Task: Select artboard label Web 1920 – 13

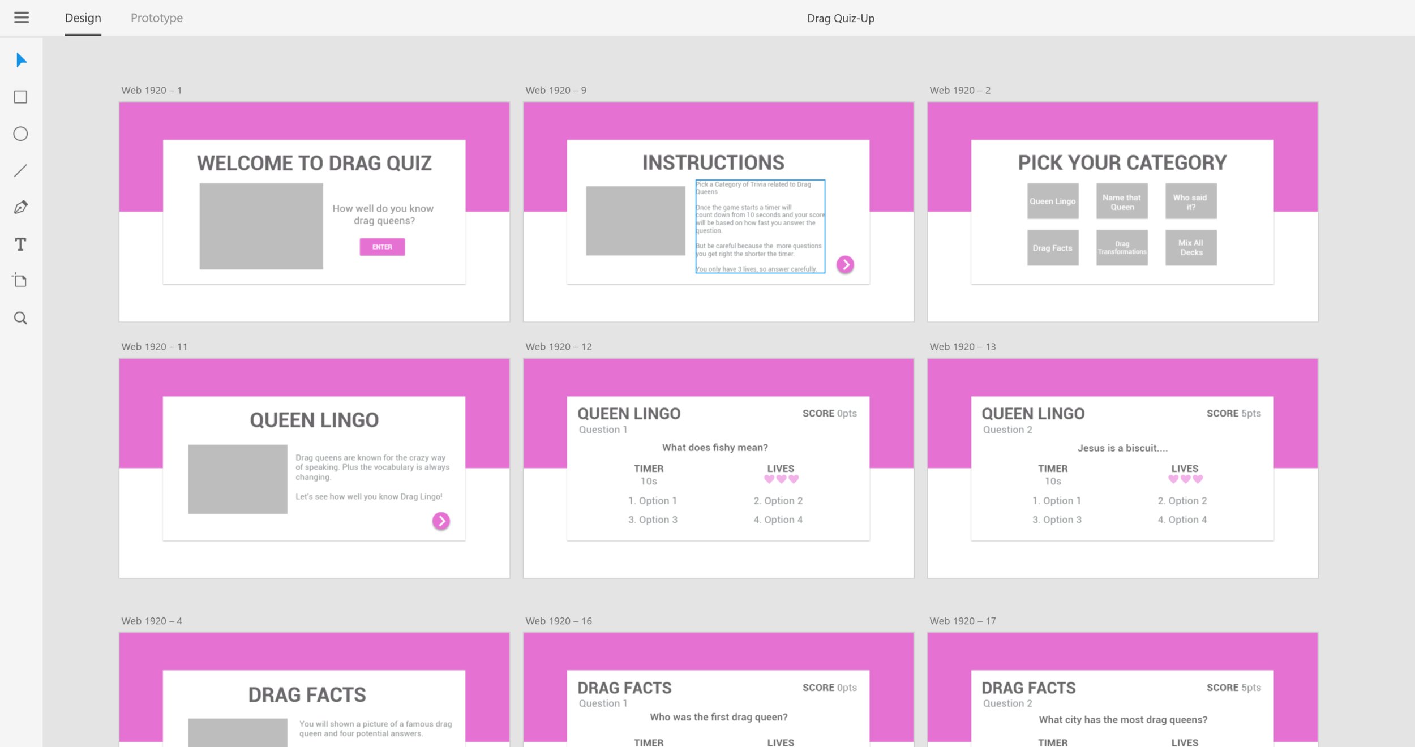Action: [x=962, y=347]
